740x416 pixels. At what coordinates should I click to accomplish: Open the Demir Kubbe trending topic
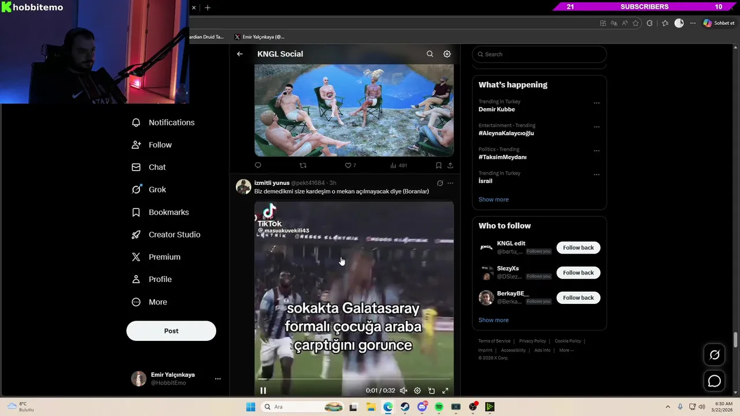497,109
